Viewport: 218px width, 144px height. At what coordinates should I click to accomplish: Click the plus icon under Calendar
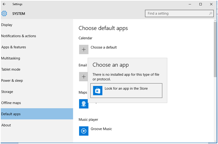pyautogui.click(x=84, y=49)
